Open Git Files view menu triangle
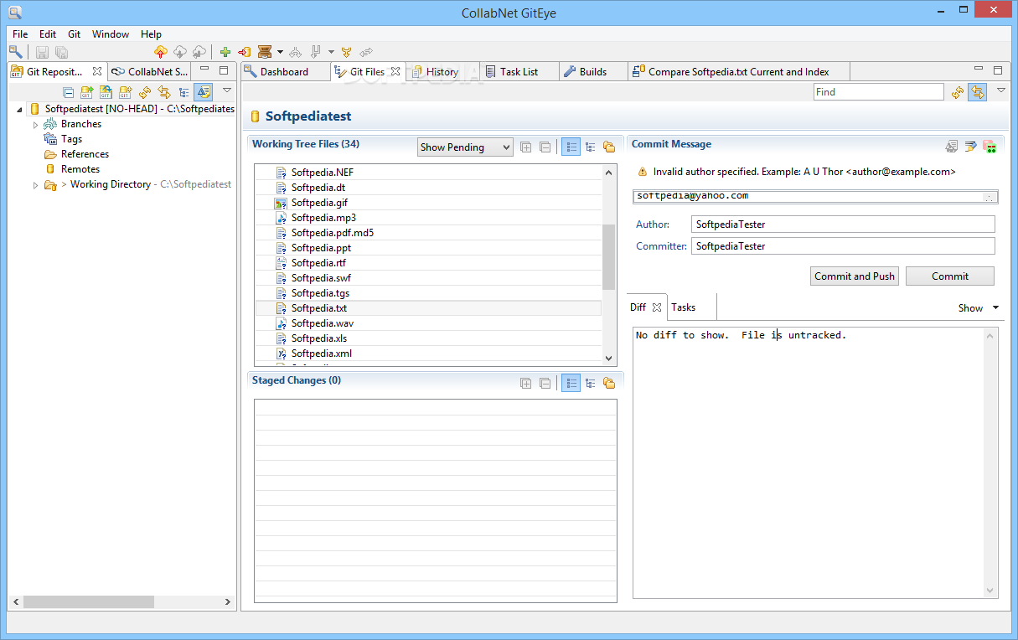The image size is (1018, 640). point(1000,90)
